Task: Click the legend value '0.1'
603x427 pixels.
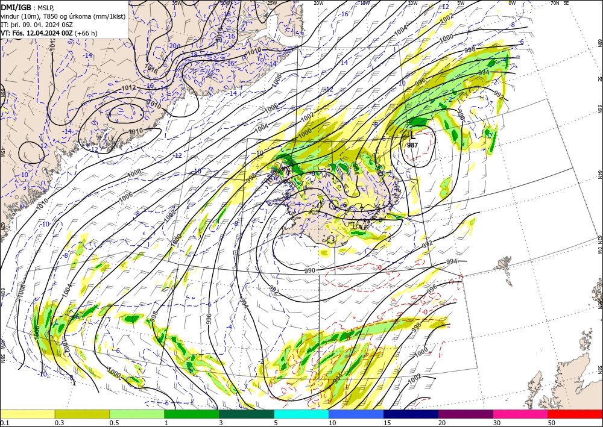Action: (4, 423)
